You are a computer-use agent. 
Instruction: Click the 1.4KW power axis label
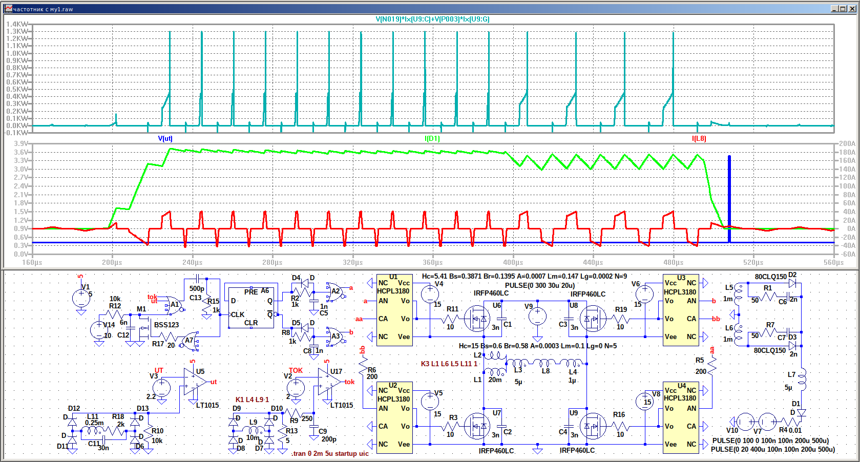17,24
